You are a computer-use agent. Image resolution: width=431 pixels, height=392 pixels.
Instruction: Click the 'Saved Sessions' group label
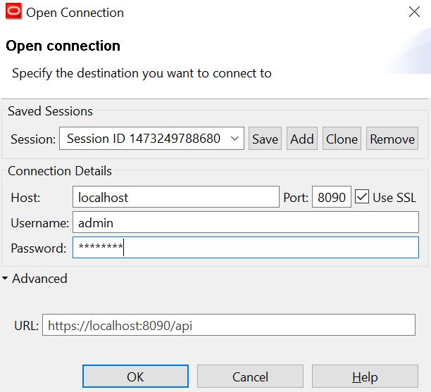point(50,111)
